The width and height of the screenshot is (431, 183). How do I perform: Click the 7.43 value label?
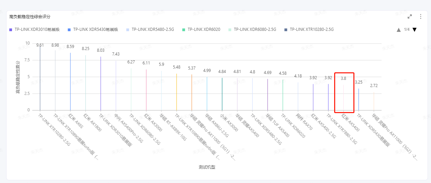coord(116,54)
